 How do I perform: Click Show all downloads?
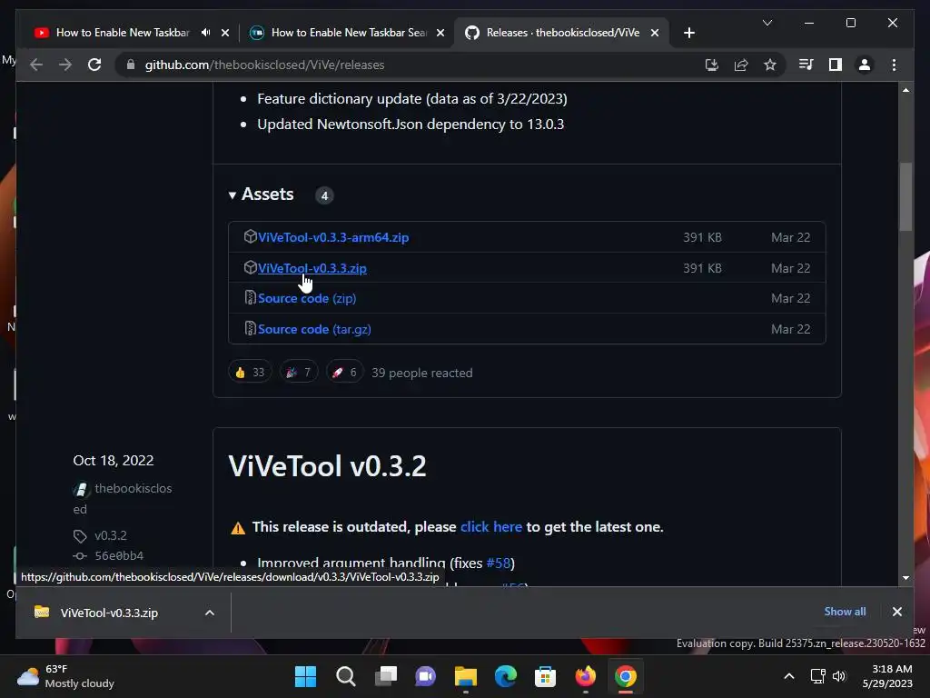coord(845,612)
